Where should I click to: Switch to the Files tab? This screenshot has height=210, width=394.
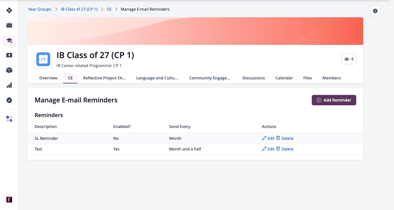coord(307,78)
